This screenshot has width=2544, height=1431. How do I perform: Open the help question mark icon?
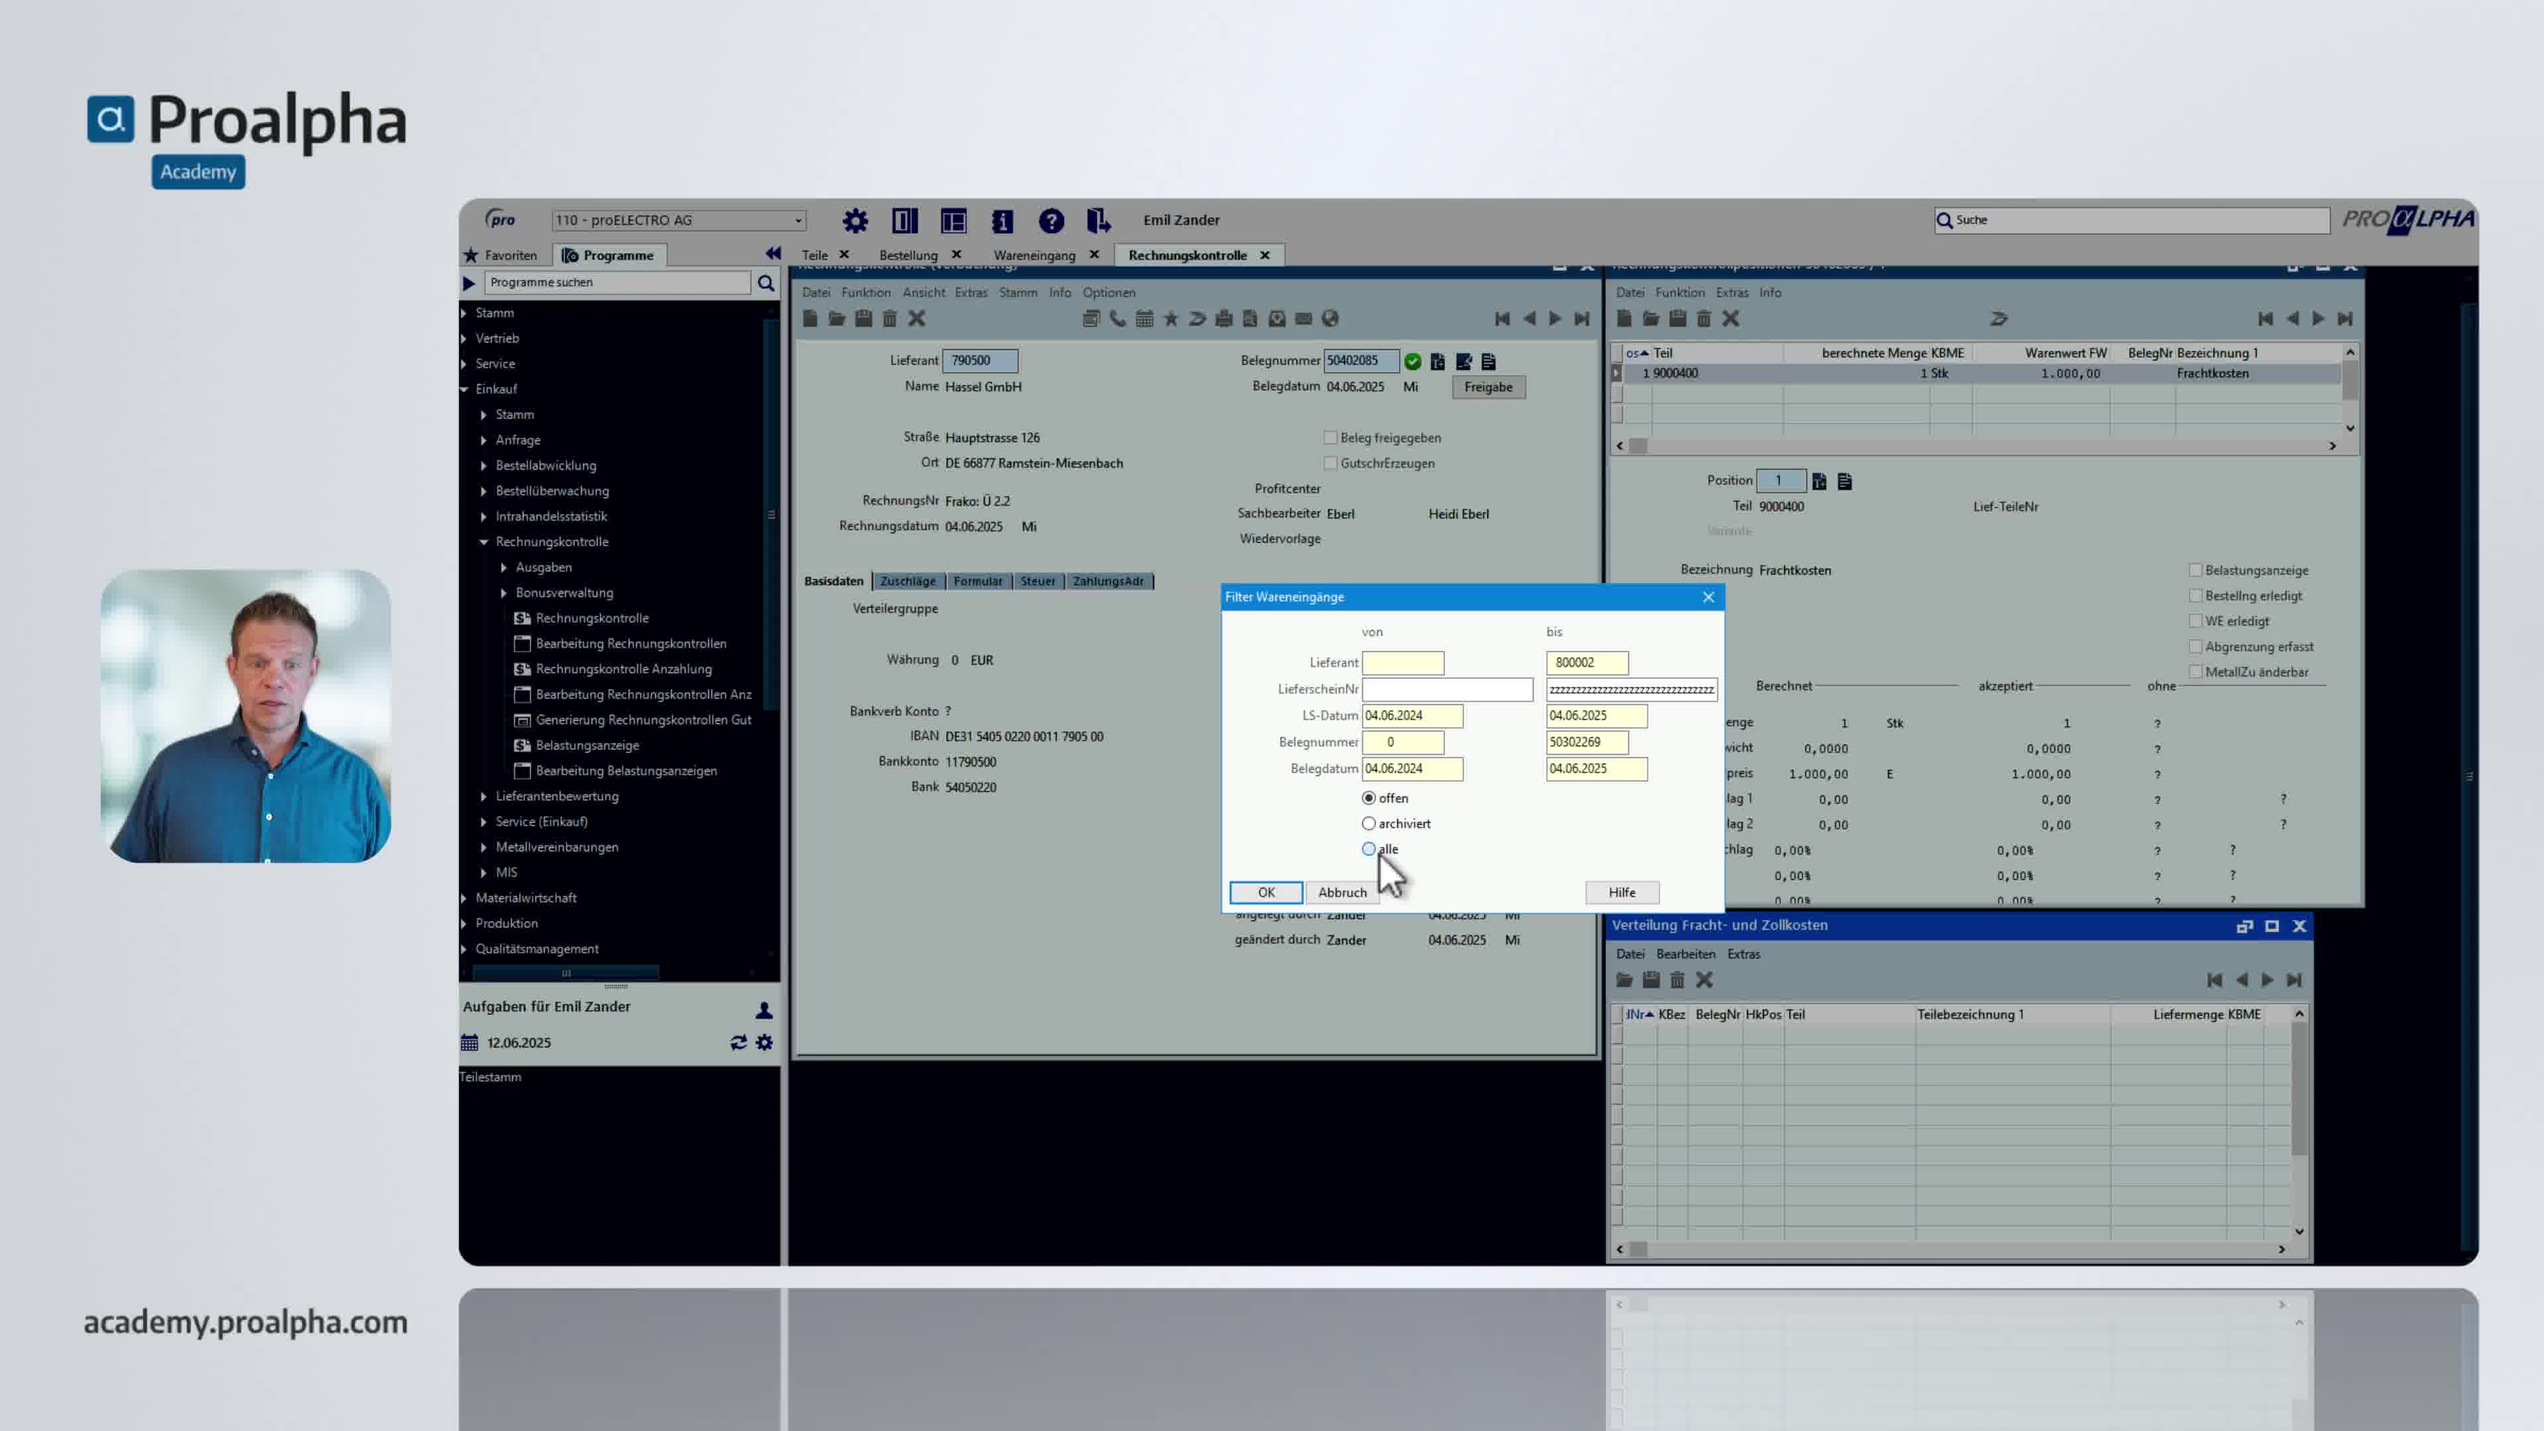click(x=1051, y=220)
